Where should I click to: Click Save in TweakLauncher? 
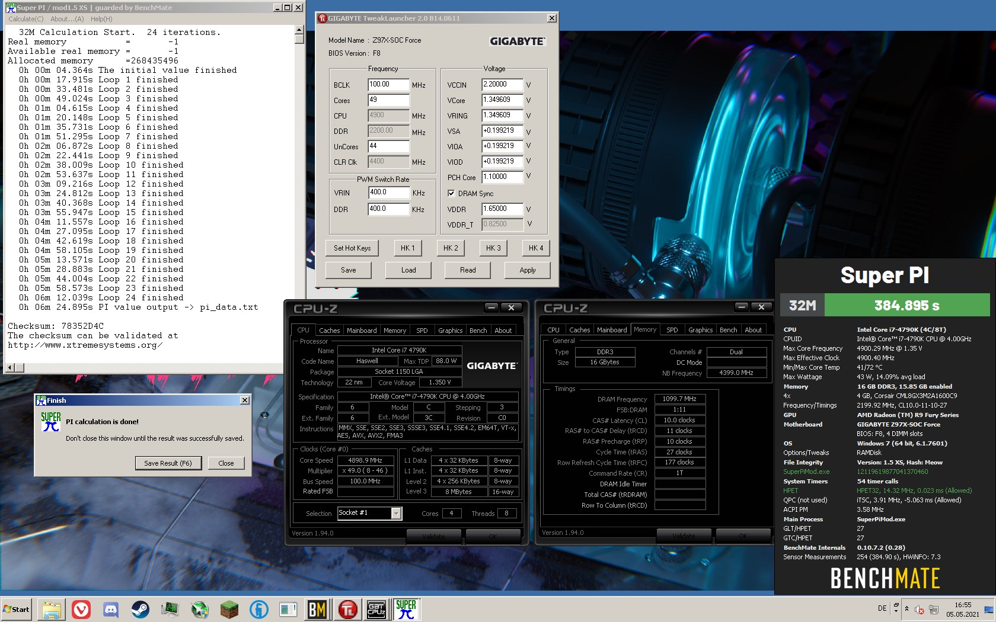click(x=349, y=270)
